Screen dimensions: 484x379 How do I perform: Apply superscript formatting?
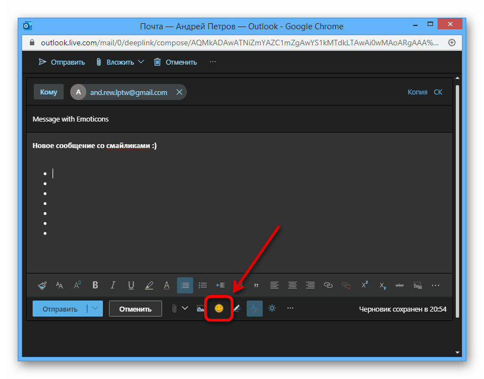365,285
